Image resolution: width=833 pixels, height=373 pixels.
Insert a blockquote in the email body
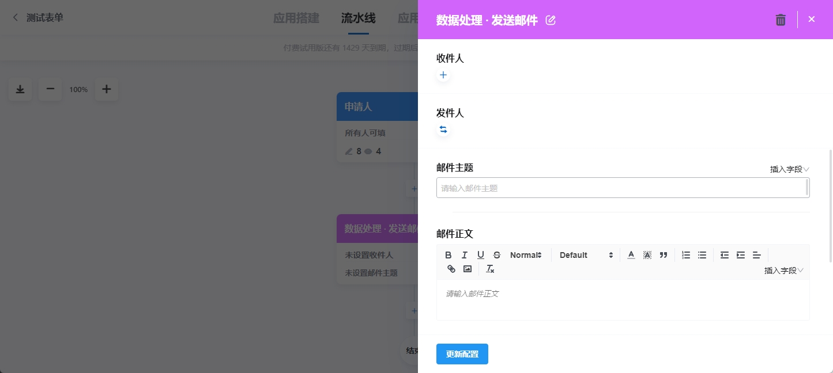click(x=664, y=255)
